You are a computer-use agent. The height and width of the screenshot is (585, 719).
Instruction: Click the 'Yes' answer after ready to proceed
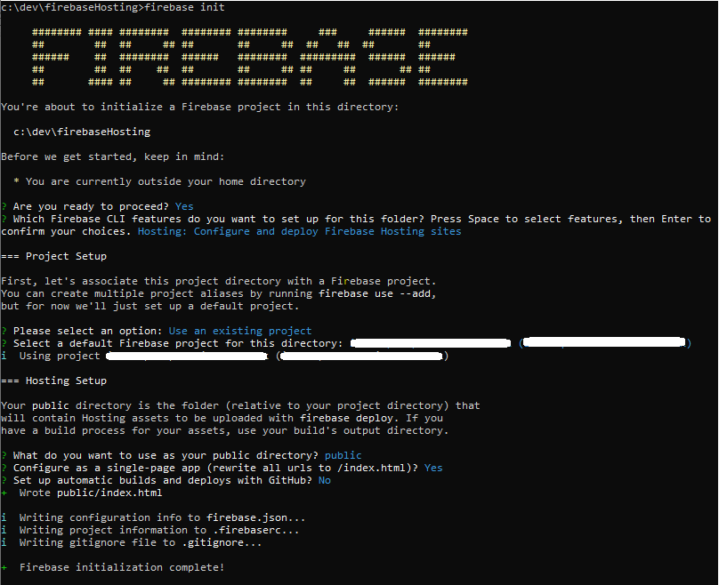pyautogui.click(x=184, y=206)
